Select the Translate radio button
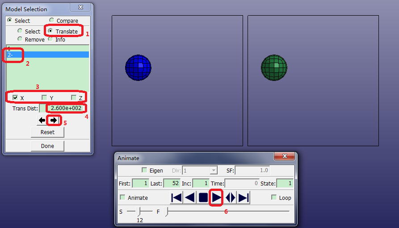This screenshot has width=399, height=228. [x=51, y=31]
